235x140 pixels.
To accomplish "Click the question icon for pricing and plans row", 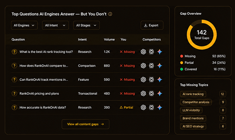I will coord(15,94).
